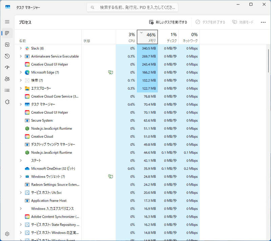Click the Windows ウィジェット app icon

(27, 176)
